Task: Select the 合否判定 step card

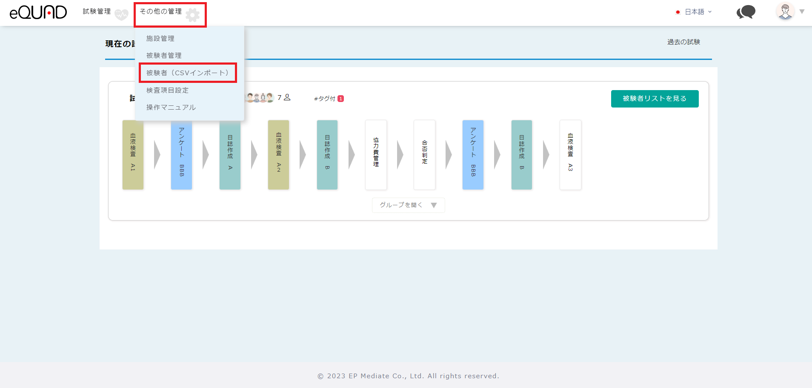Action: pos(424,155)
